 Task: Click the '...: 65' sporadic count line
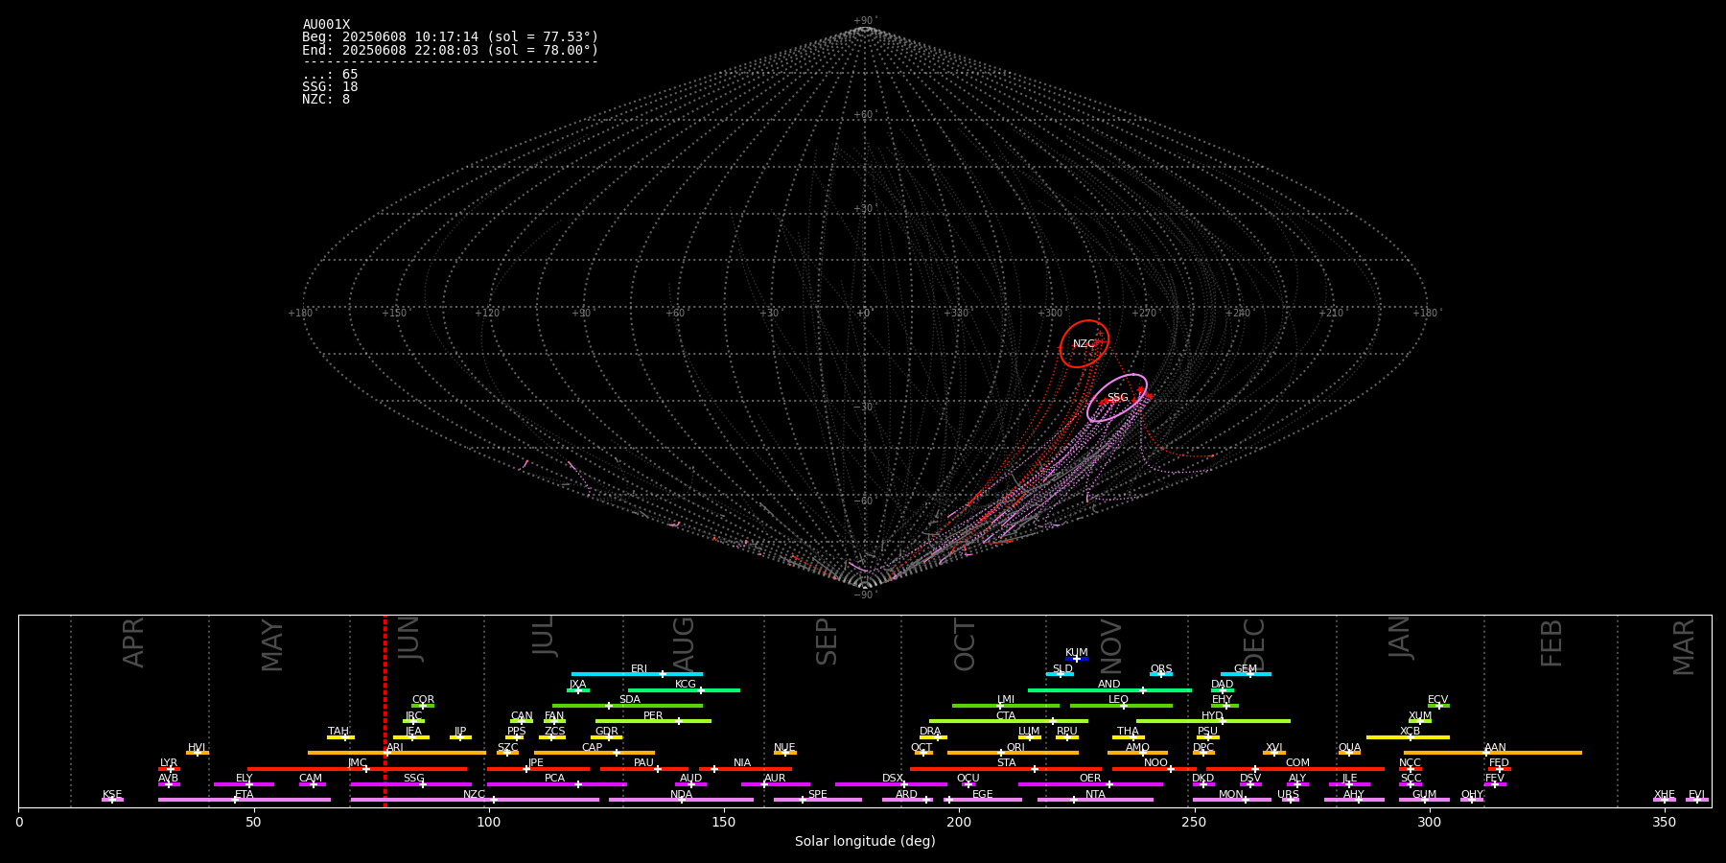(330, 75)
